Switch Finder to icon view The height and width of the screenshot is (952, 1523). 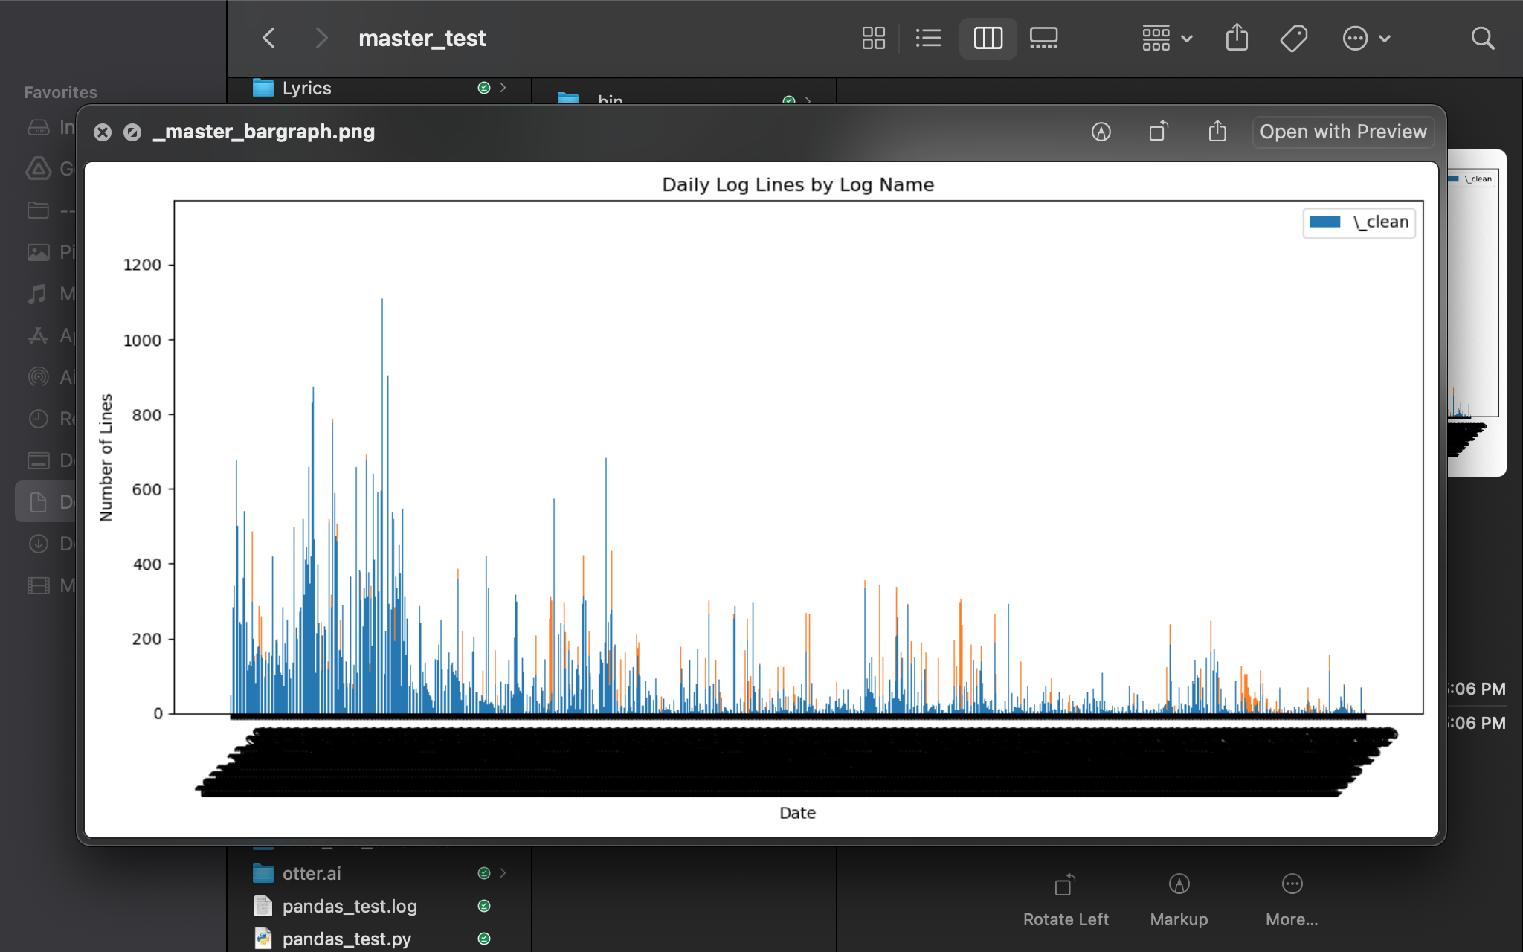[873, 38]
